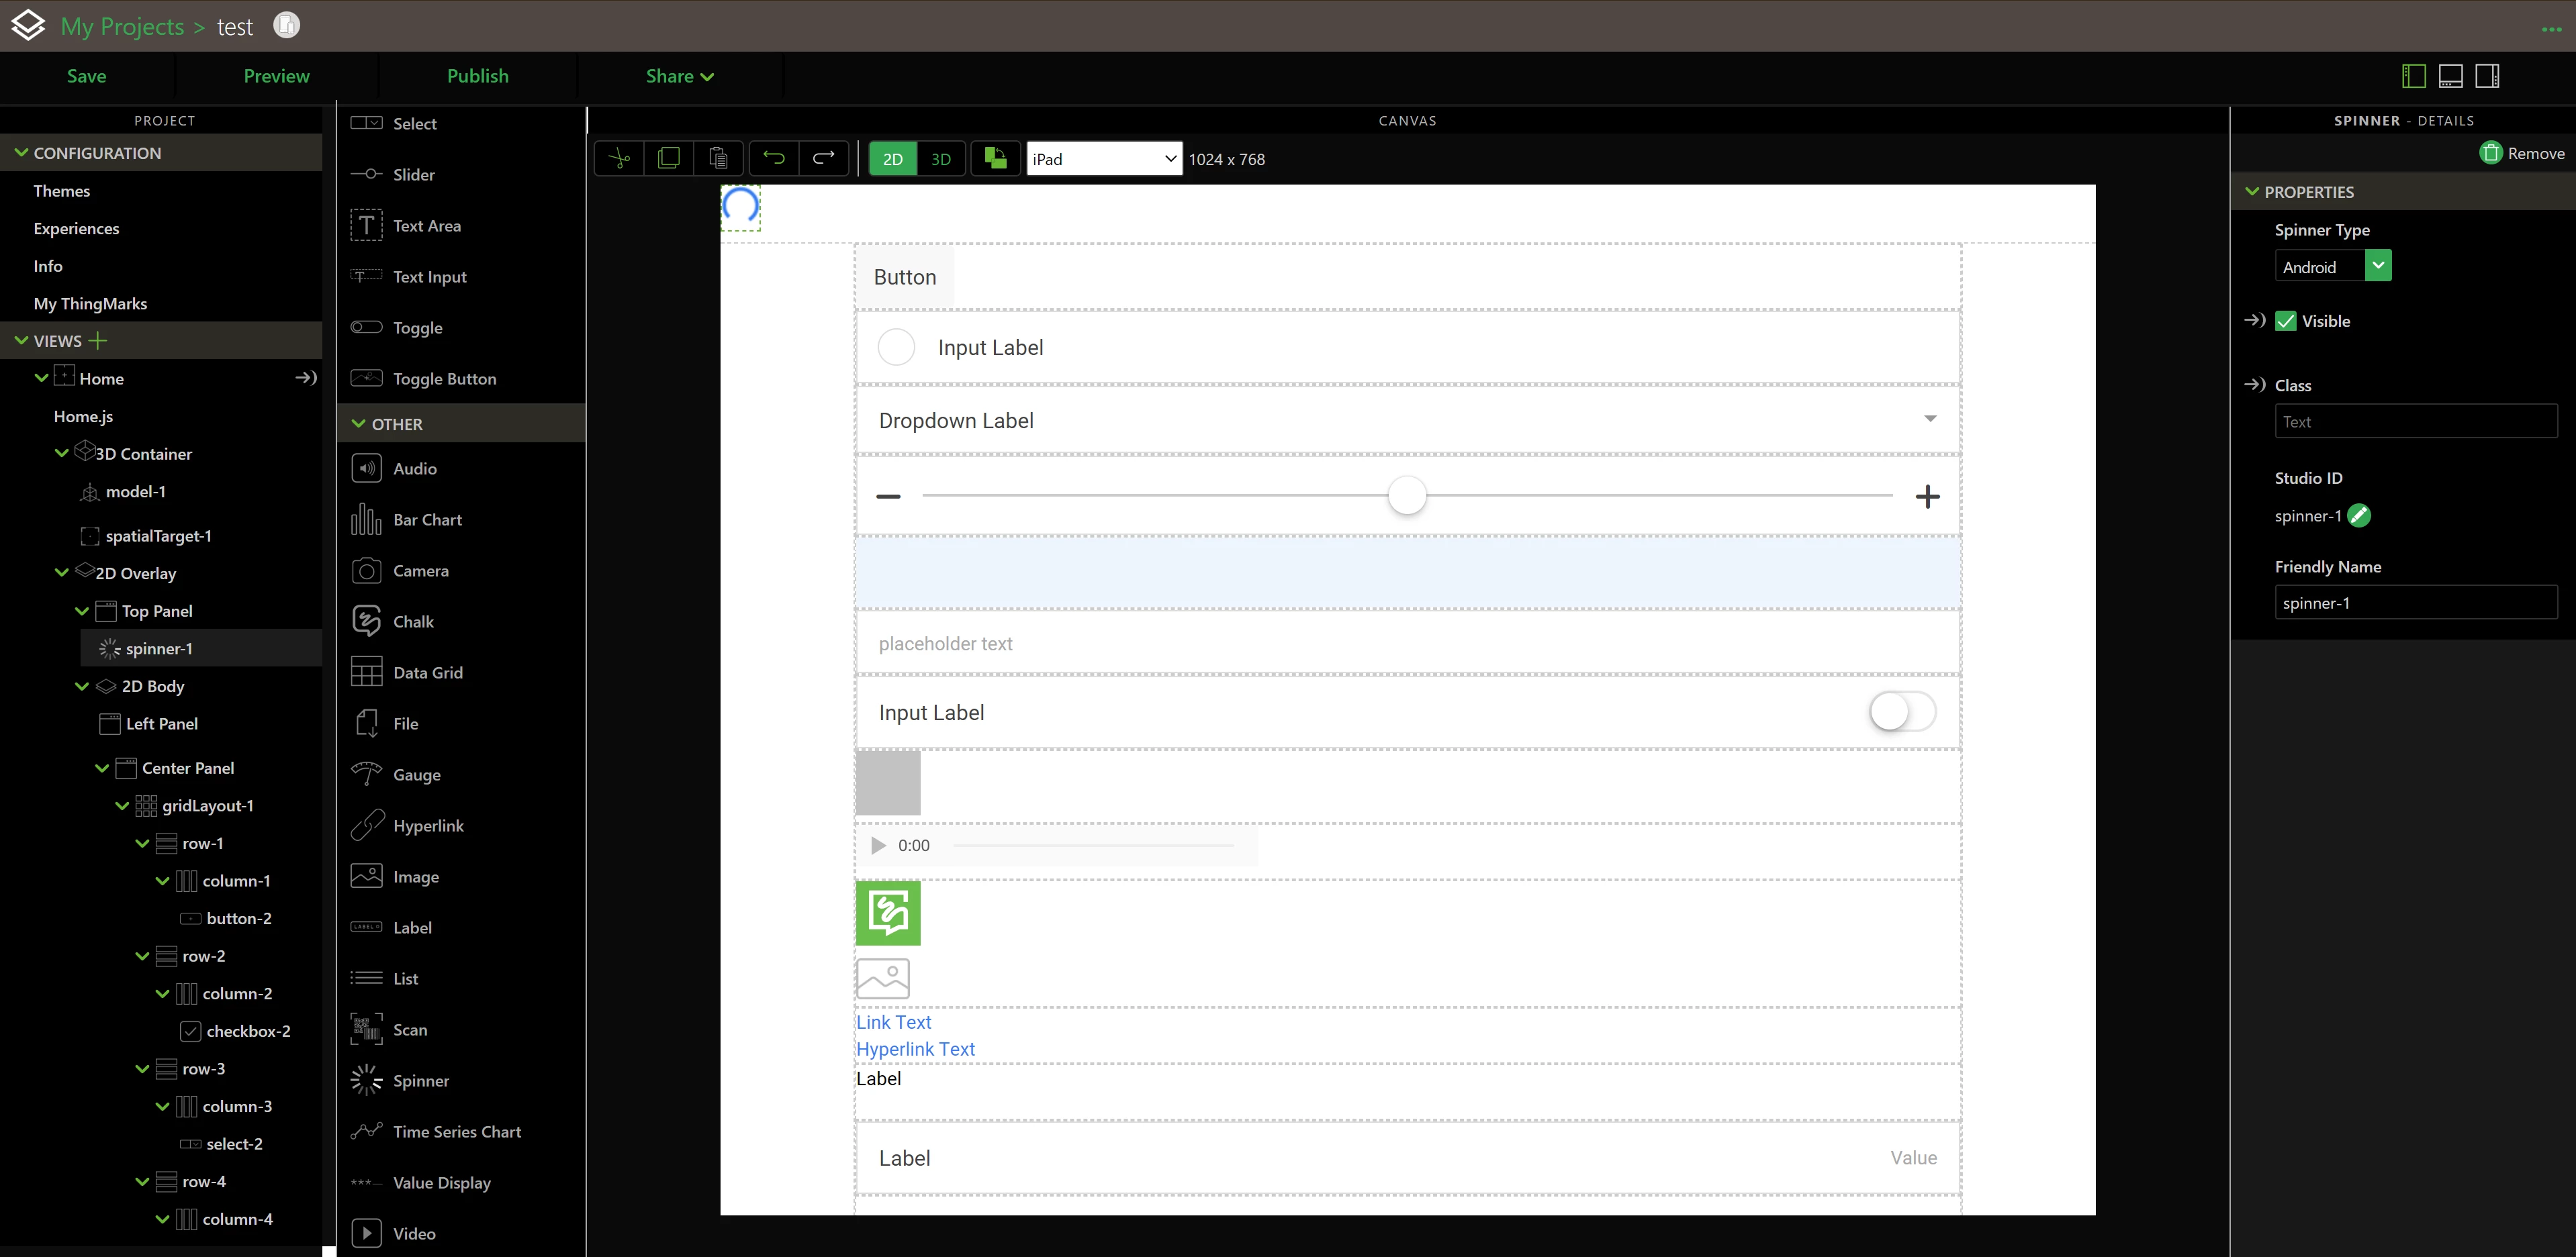
Task: Toggle the left pane layout icon
Action: [x=2413, y=76]
